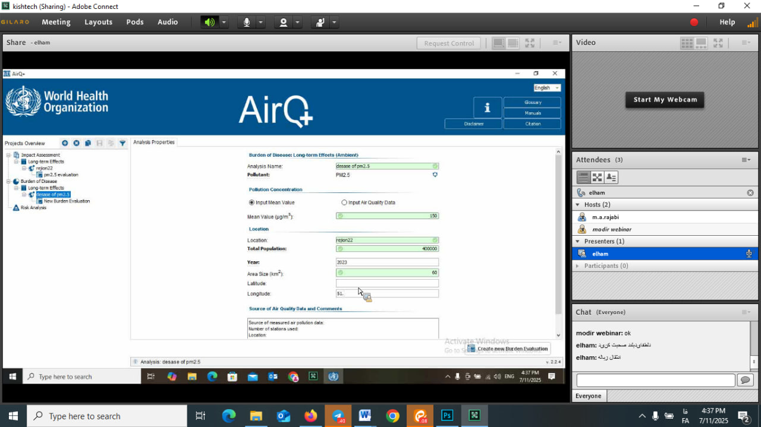
Task: Open the Glossary button
Action: (532, 102)
